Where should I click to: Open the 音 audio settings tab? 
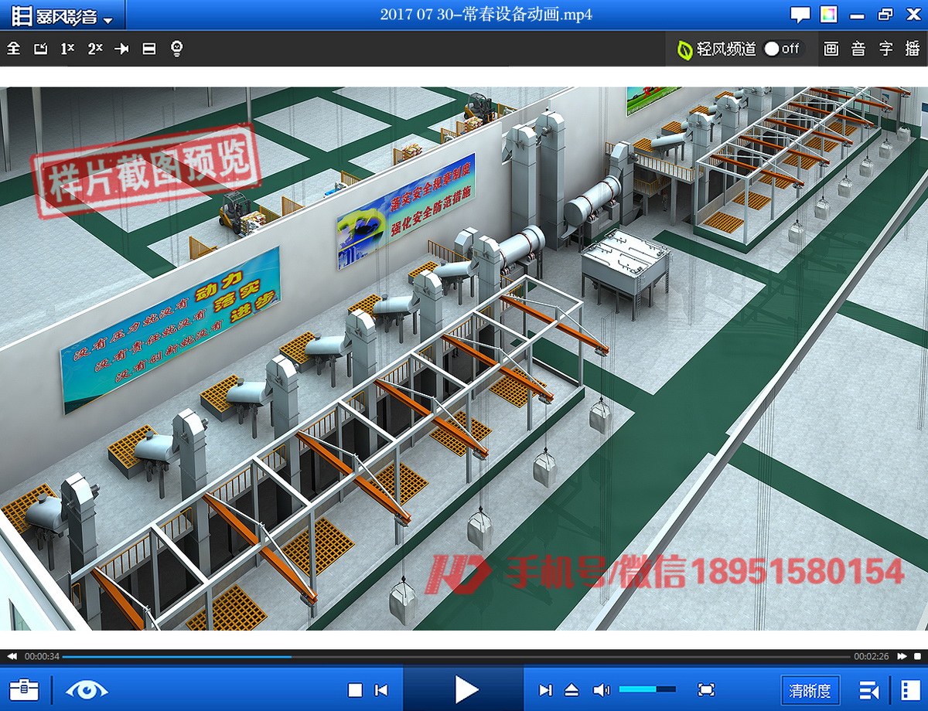click(x=858, y=49)
